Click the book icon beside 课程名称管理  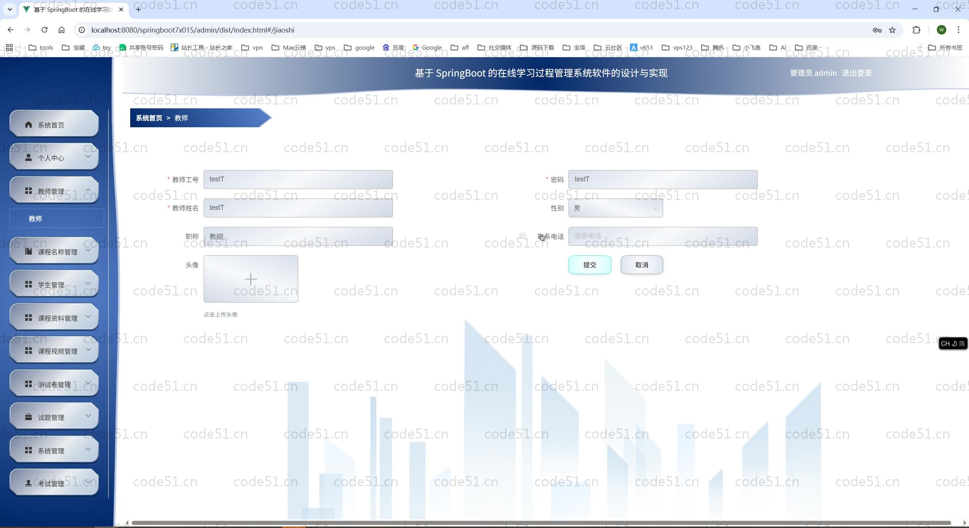point(28,252)
